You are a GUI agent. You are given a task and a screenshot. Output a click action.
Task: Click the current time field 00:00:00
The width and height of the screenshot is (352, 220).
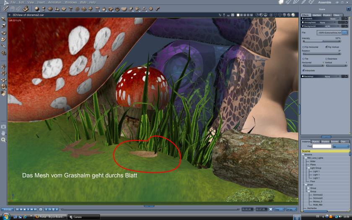tap(247, 209)
